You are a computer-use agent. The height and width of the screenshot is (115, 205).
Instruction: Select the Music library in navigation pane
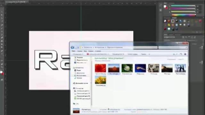click(78, 78)
